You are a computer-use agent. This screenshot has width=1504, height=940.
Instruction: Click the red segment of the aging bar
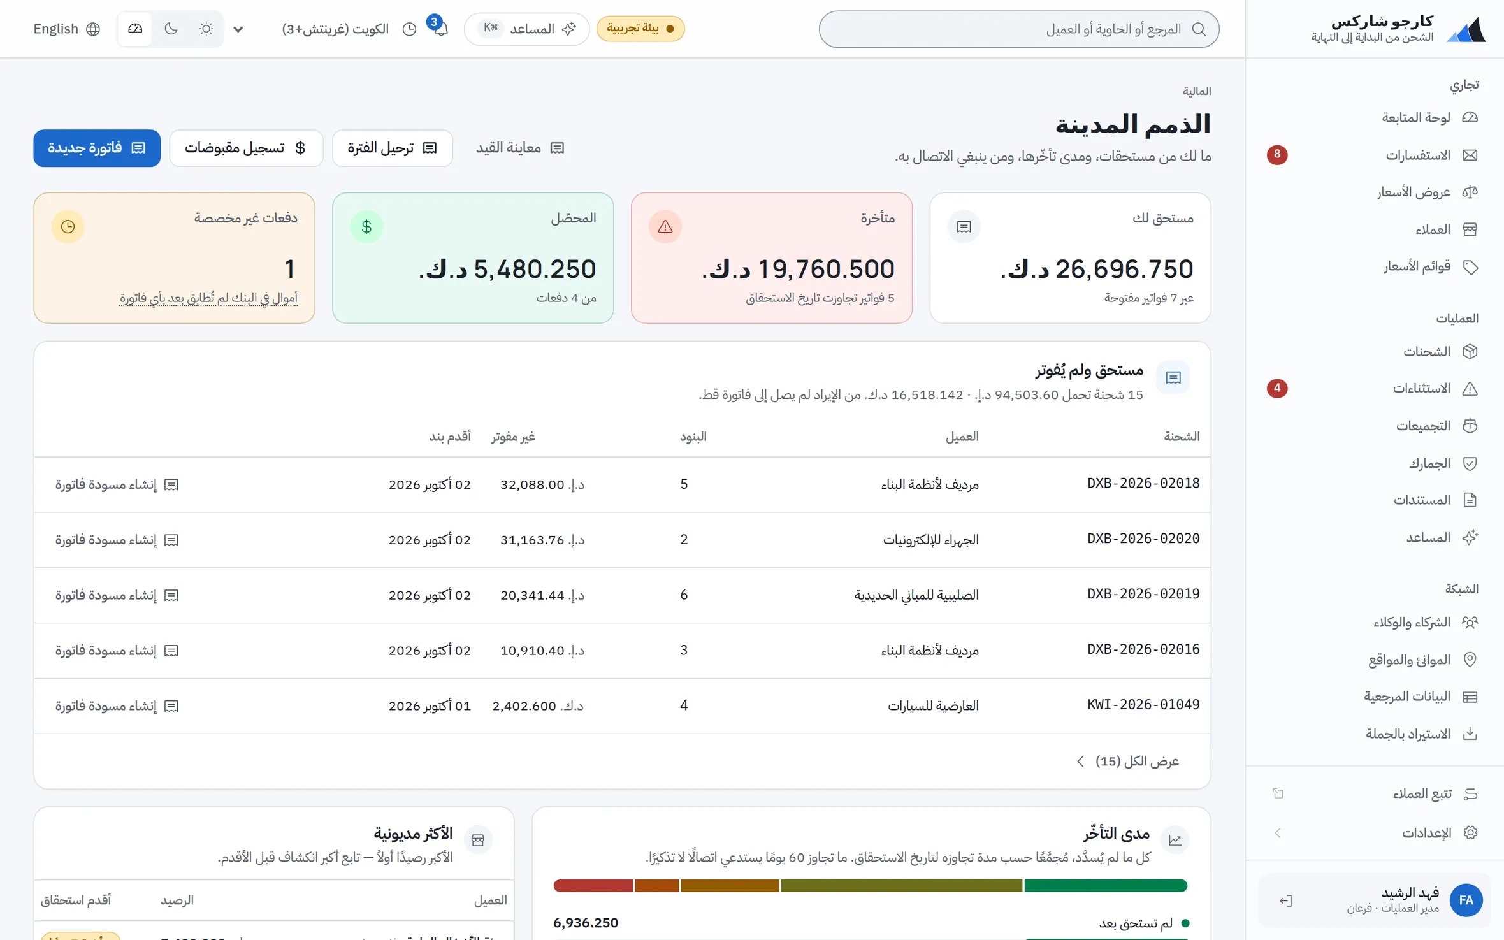(593, 886)
